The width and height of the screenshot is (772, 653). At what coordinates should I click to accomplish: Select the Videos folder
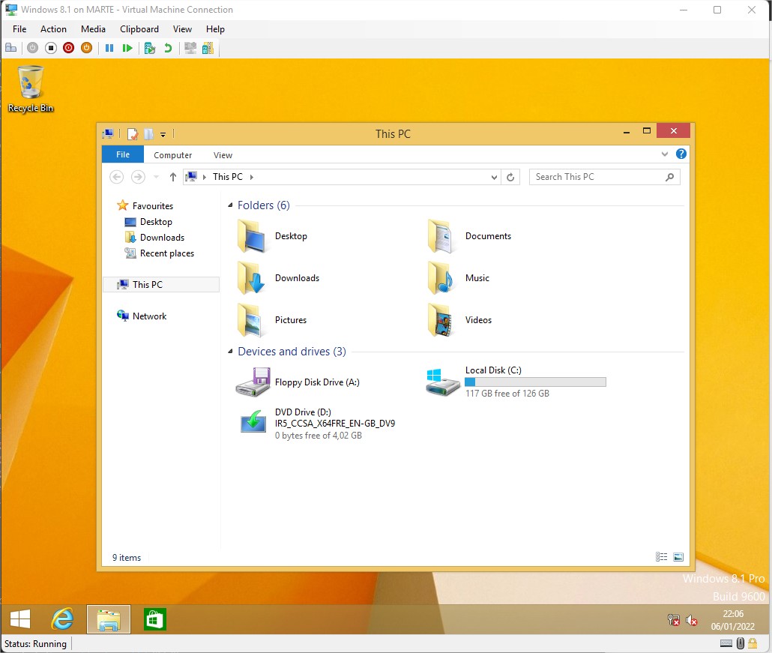point(460,320)
